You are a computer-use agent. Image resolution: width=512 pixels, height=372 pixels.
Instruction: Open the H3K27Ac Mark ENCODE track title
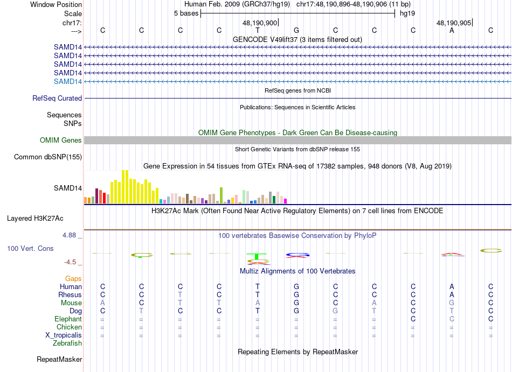(x=297, y=210)
